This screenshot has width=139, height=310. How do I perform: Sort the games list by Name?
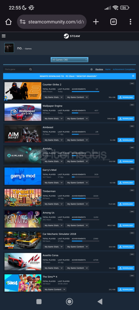point(108,69)
